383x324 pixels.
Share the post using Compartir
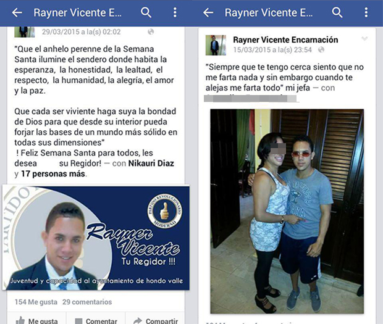155,320
